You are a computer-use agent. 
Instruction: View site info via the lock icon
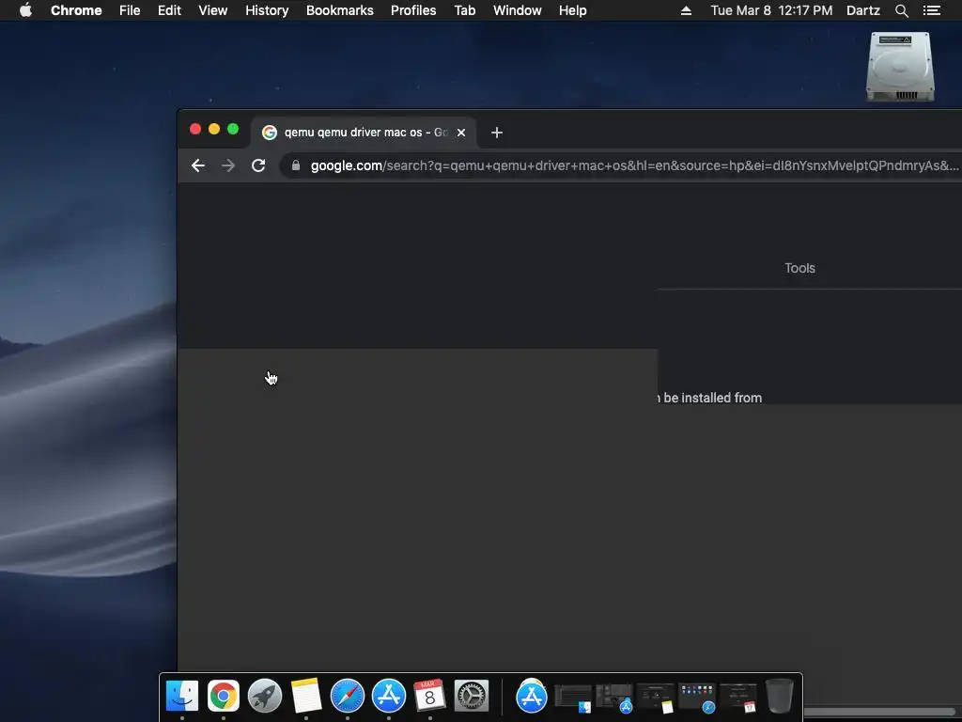pyautogui.click(x=296, y=165)
